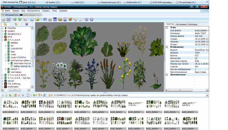The height and width of the screenshot is (130, 228).
Task: Open the Окно menu
Action: pos(54,11)
